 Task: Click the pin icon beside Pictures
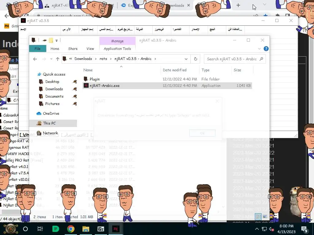coord(75,104)
